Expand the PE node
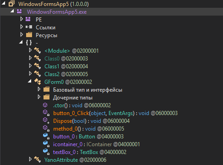The height and width of the screenshot is (165, 223). (22, 19)
